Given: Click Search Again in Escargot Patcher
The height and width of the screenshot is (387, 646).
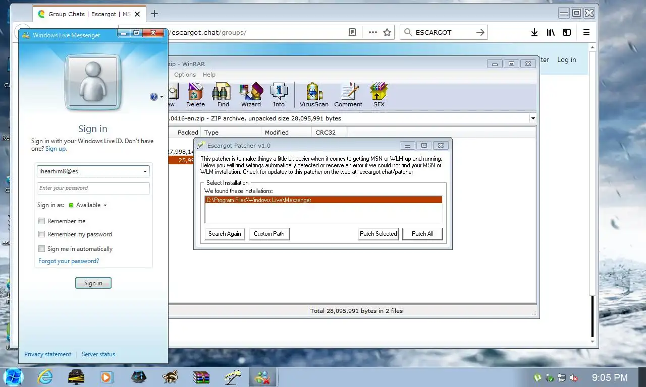Looking at the screenshot, I should pos(225,234).
